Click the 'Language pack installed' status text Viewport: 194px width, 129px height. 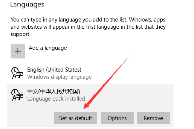[x=56, y=99]
